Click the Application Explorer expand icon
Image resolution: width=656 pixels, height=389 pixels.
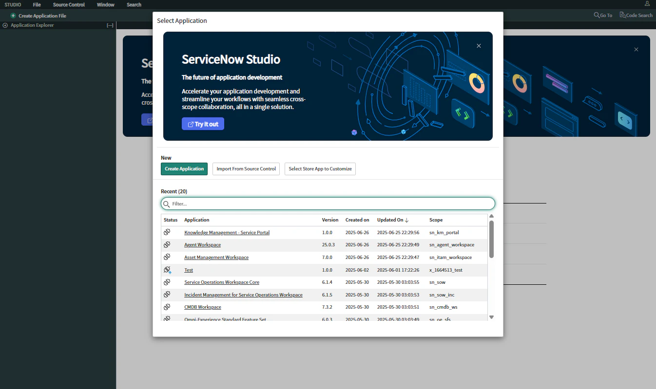[x=5, y=25]
